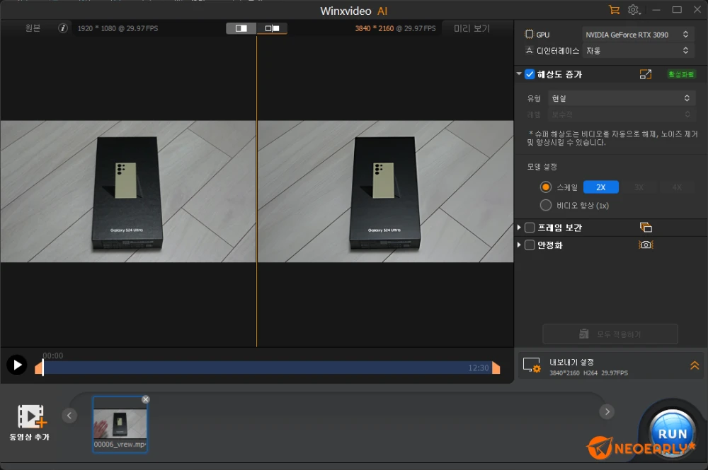The image size is (708, 470).
Task: Show original video info icon
Action: pyautogui.click(x=63, y=28)
